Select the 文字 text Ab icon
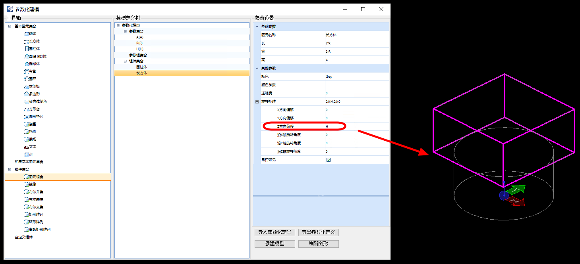The width and height of the screenshot is (580, 264). point(26,147)
